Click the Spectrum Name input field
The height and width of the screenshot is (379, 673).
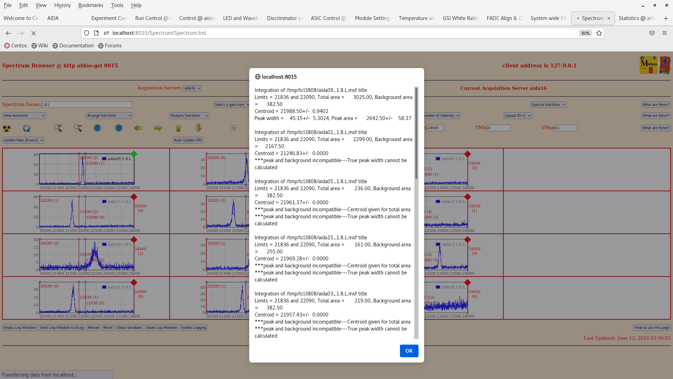click(87, 105)
